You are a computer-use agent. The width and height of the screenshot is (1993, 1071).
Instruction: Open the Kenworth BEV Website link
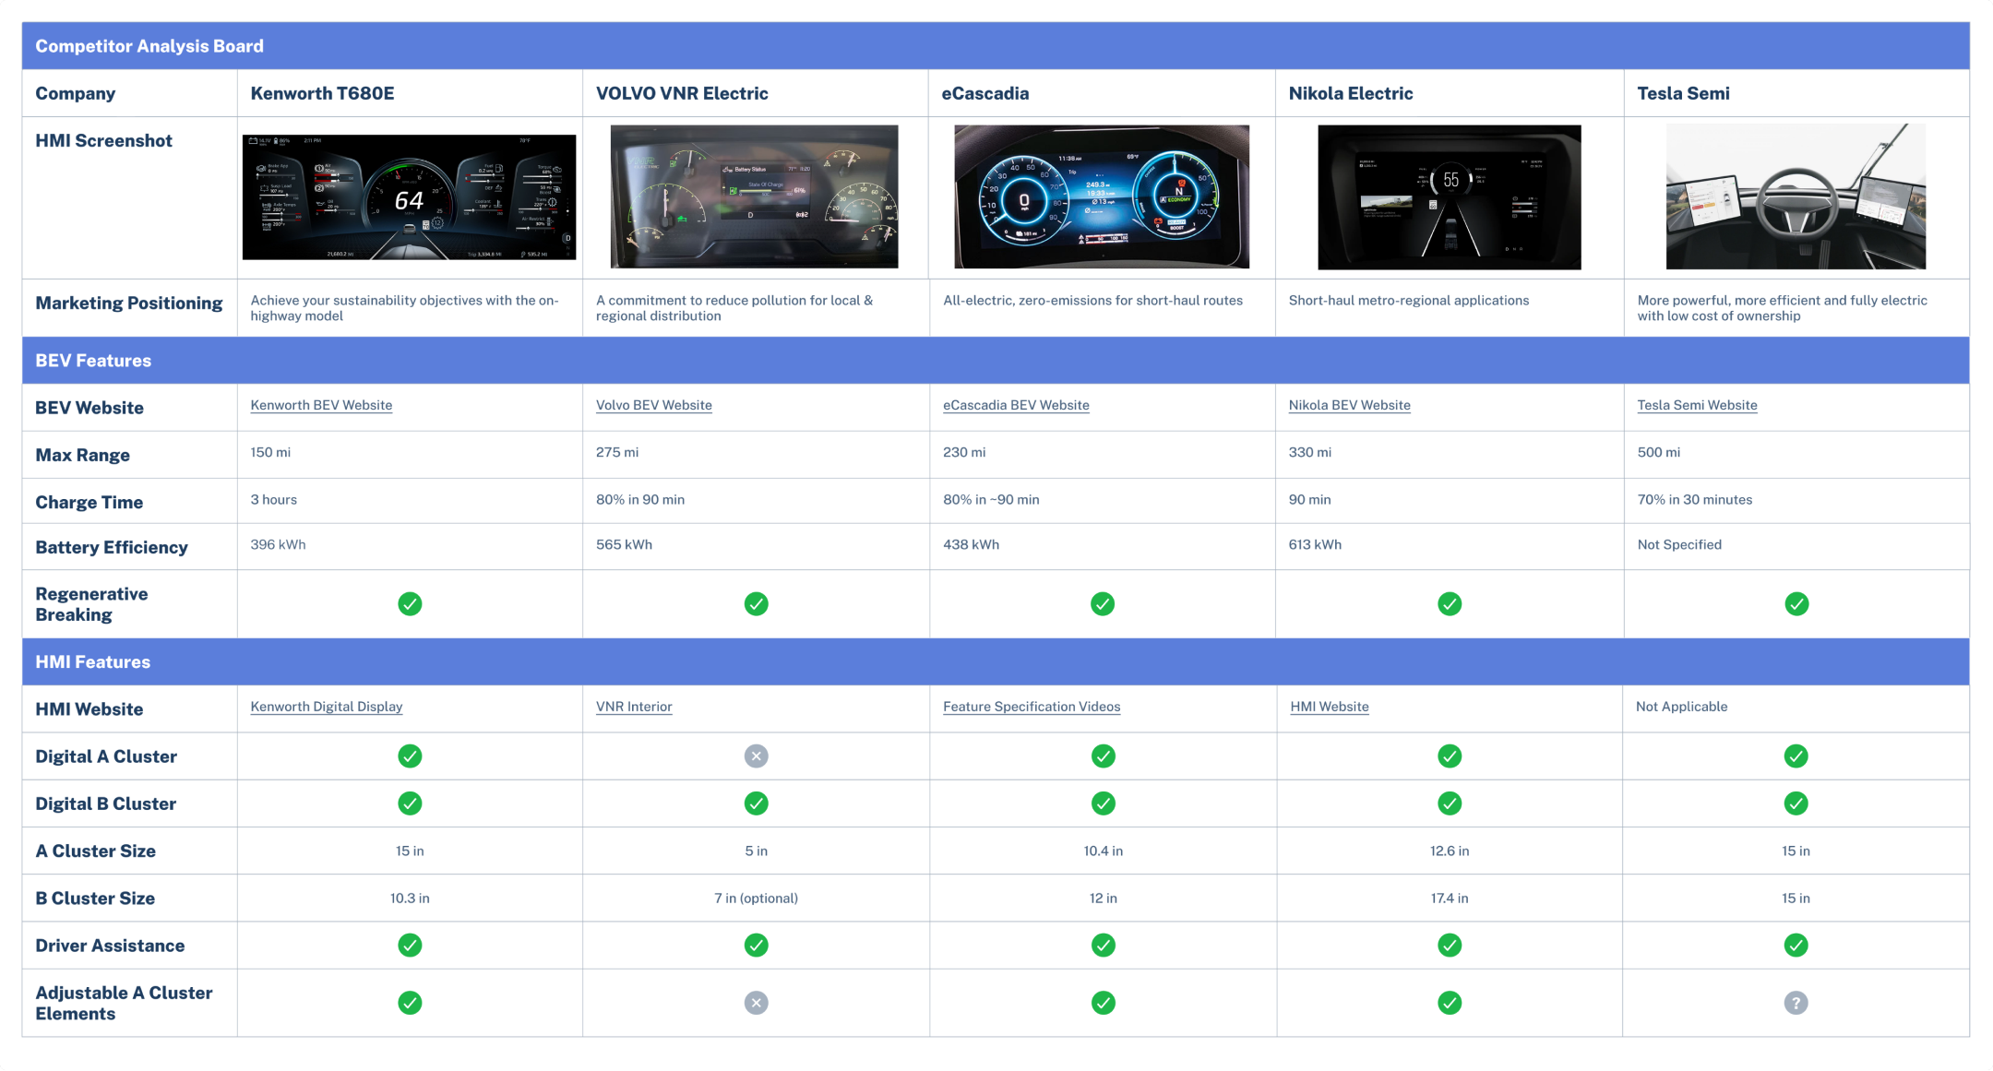321,404
